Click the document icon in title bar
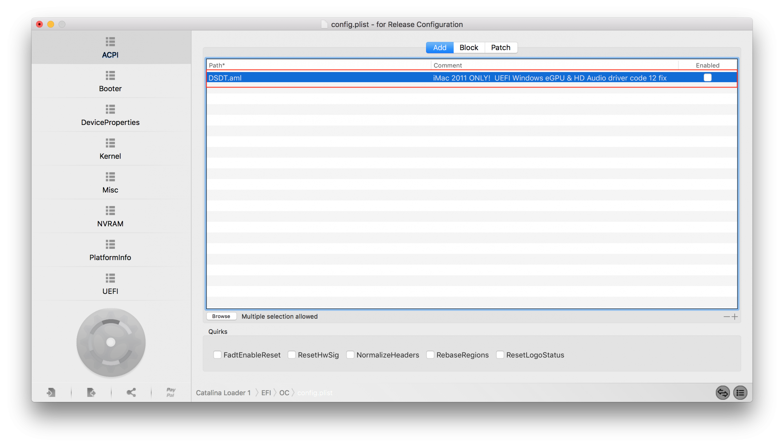The image size is (784, 447). (x=324, y=24)
